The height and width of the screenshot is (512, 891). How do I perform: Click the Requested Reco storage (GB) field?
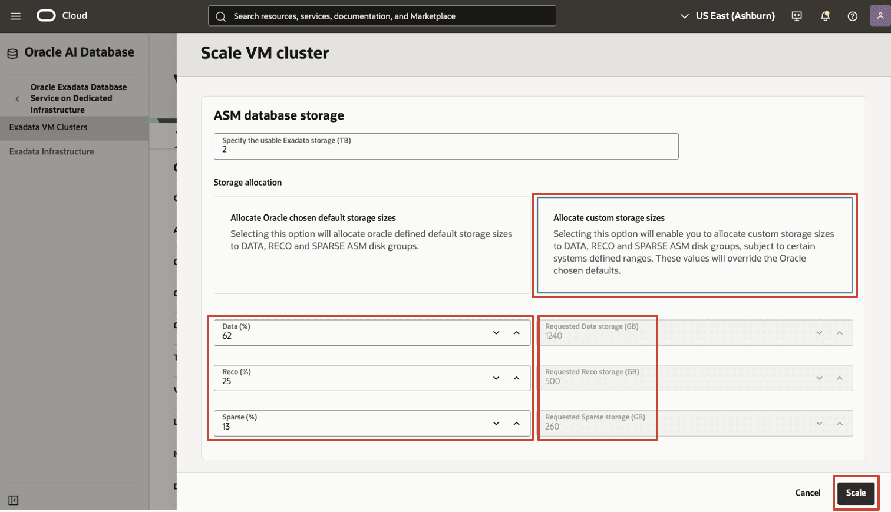[695, 378]
